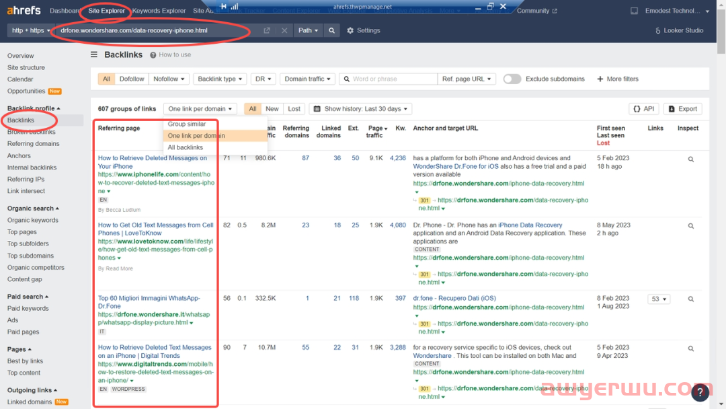Click the hamburger menu beside Backlinks
726x409 pixels.
point(94,54)
